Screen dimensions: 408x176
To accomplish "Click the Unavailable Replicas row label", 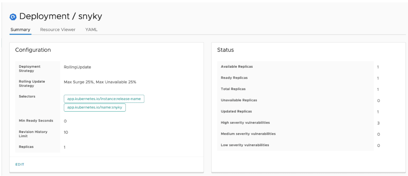I will [x=239, y=100].
